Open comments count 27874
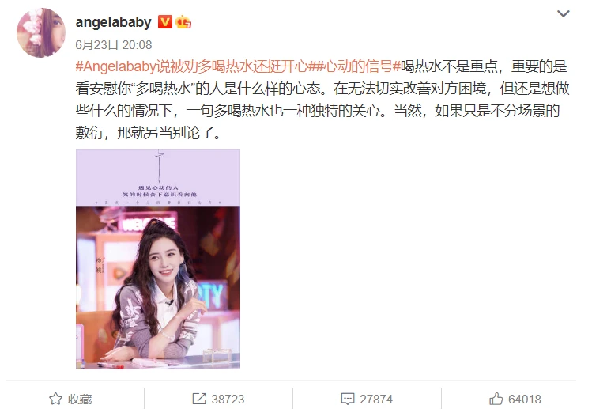Screen dimensions: 592x409 (376, 400)
